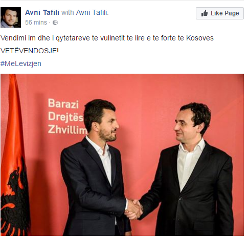Screen dimensions: 249x237
Task: Click the word 'Drejtës' on the backdrop
Action: tap(66, 117)
